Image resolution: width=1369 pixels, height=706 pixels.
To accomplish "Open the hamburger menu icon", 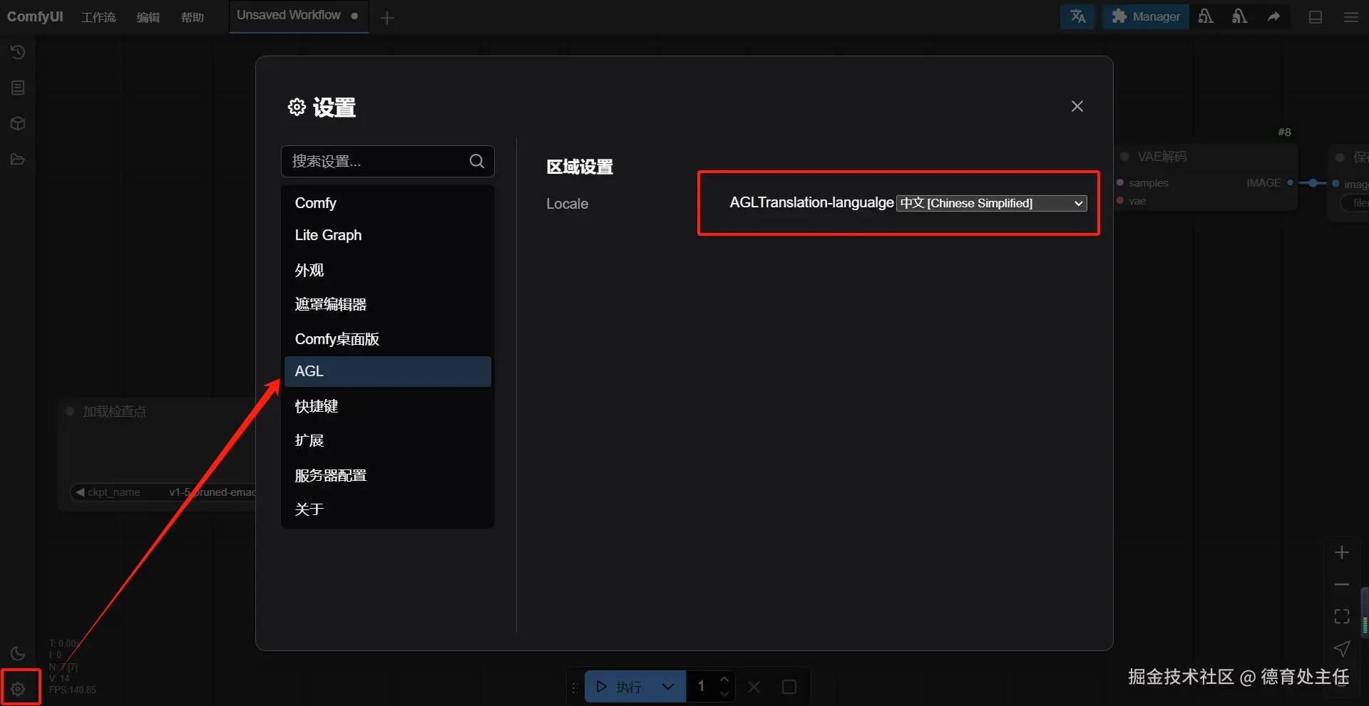I will coord(1351,17).
